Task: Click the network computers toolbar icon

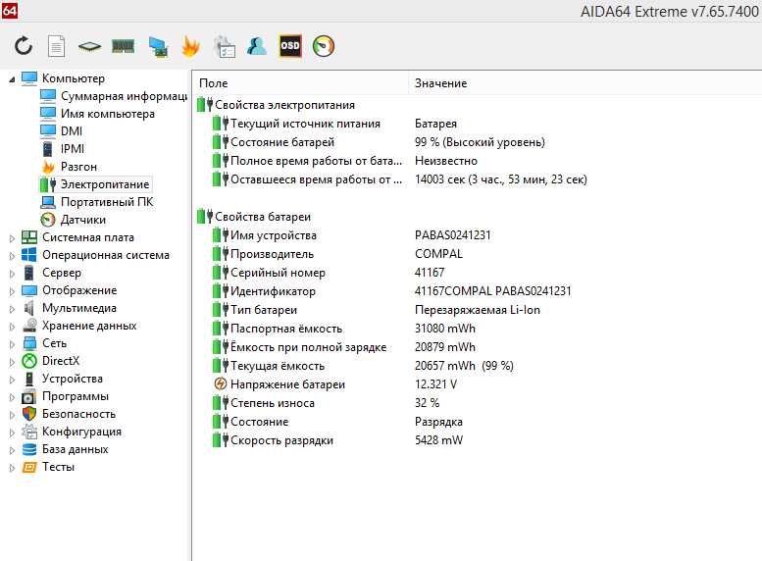Action: pyautogui.click(x=158, y=46)
